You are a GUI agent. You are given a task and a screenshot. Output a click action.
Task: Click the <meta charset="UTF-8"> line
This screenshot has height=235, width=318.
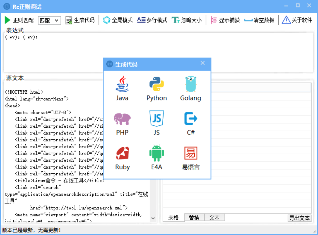43,112
